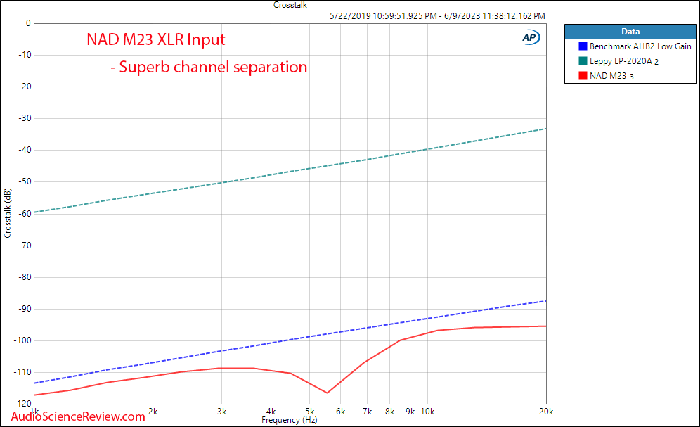Click the Frequency (Hz) axis label
Screen dimensions: 700x427
pyautogui.click(x=290, y=420)
